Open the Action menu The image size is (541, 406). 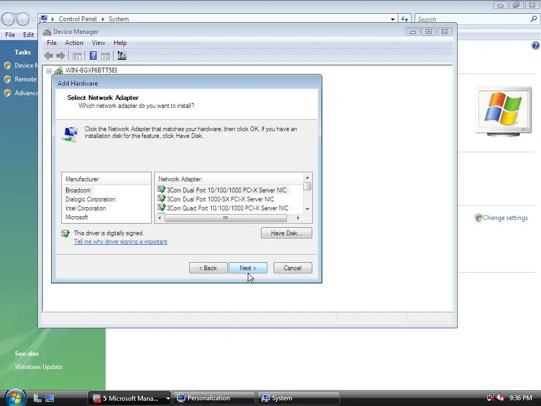(x=74, y=43)
